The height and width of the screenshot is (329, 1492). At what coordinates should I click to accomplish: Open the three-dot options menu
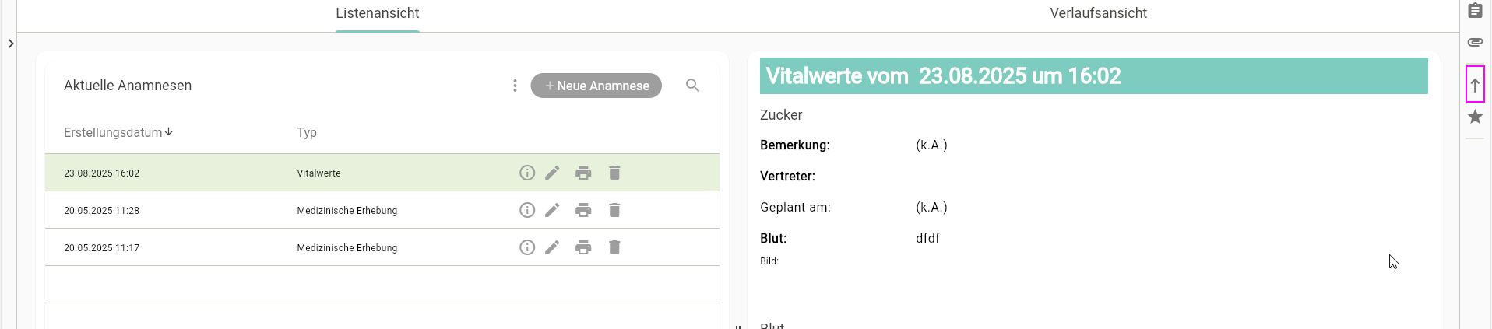pyautogui.click(x=515, y=86)
